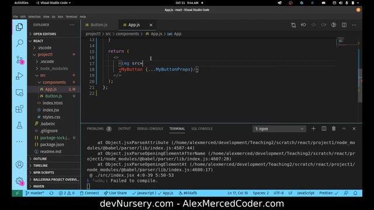Open Activities in the GNOME top bar
Screen dimensions: 374x210
coord(21,3)
